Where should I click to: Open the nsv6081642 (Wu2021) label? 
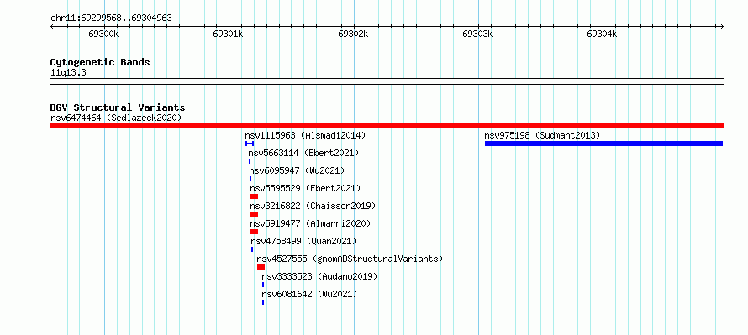(x=309, y=294)
